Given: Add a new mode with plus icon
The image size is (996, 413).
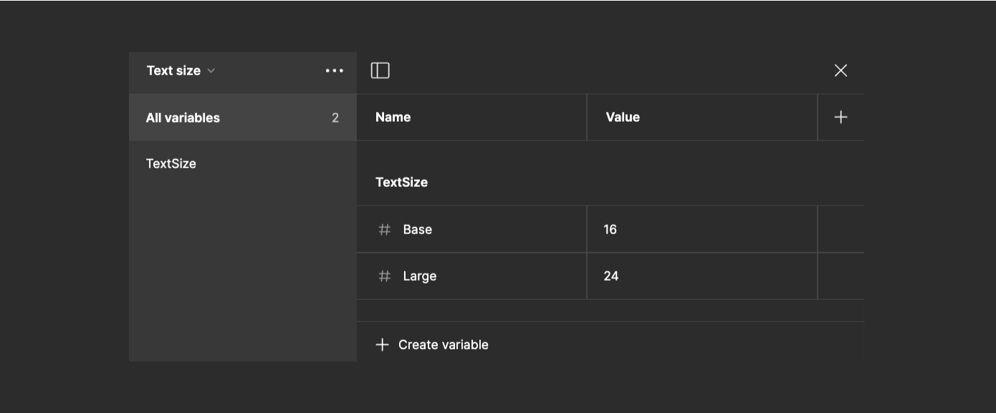Looking at the screenshot, I should coord(841,117).
